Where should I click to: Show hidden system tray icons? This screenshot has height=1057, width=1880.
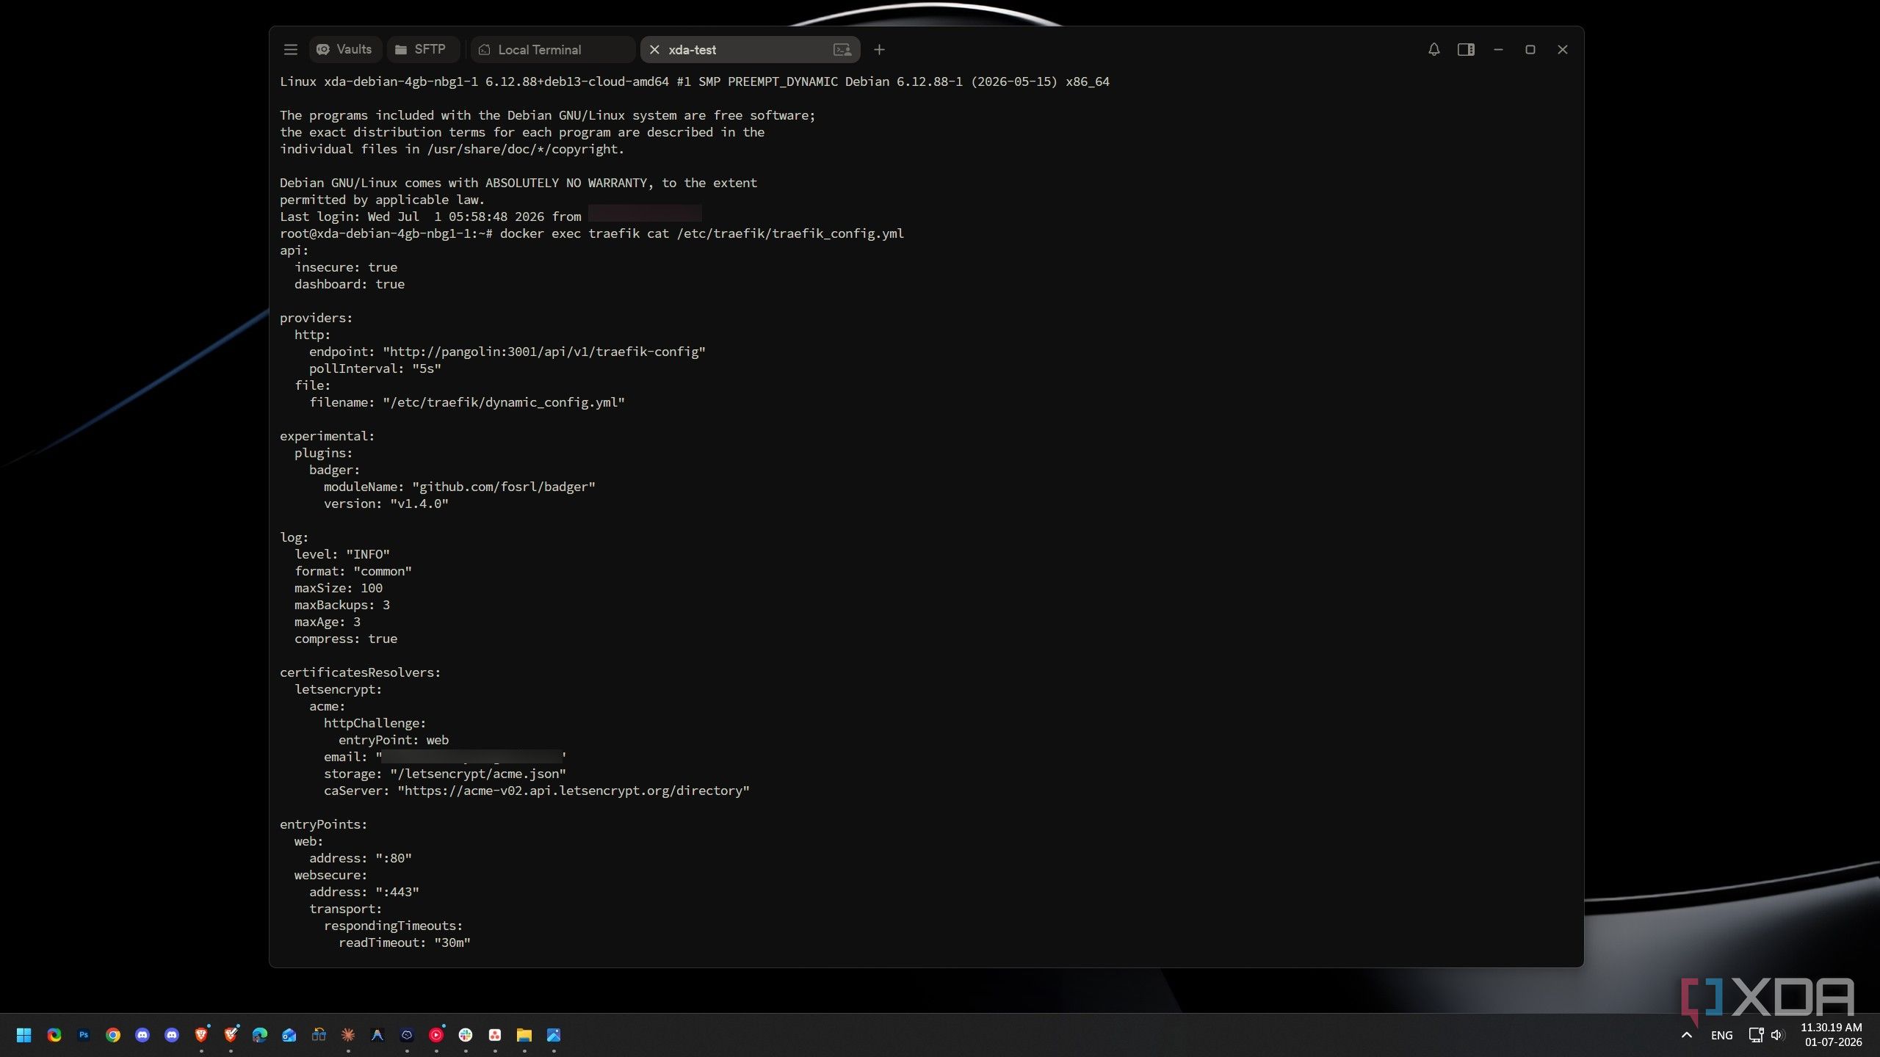[x=1687, y=1035]
